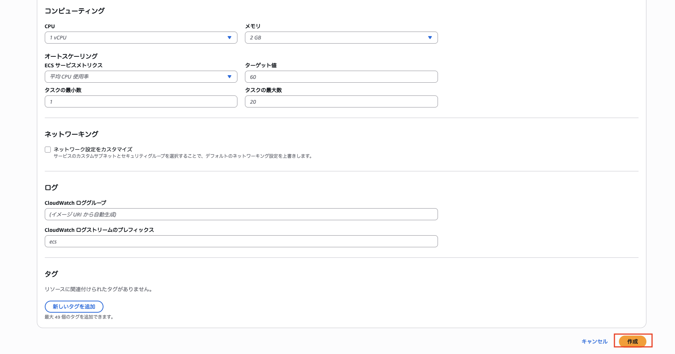Click the タスクの最小数 input field

point(141,101)
